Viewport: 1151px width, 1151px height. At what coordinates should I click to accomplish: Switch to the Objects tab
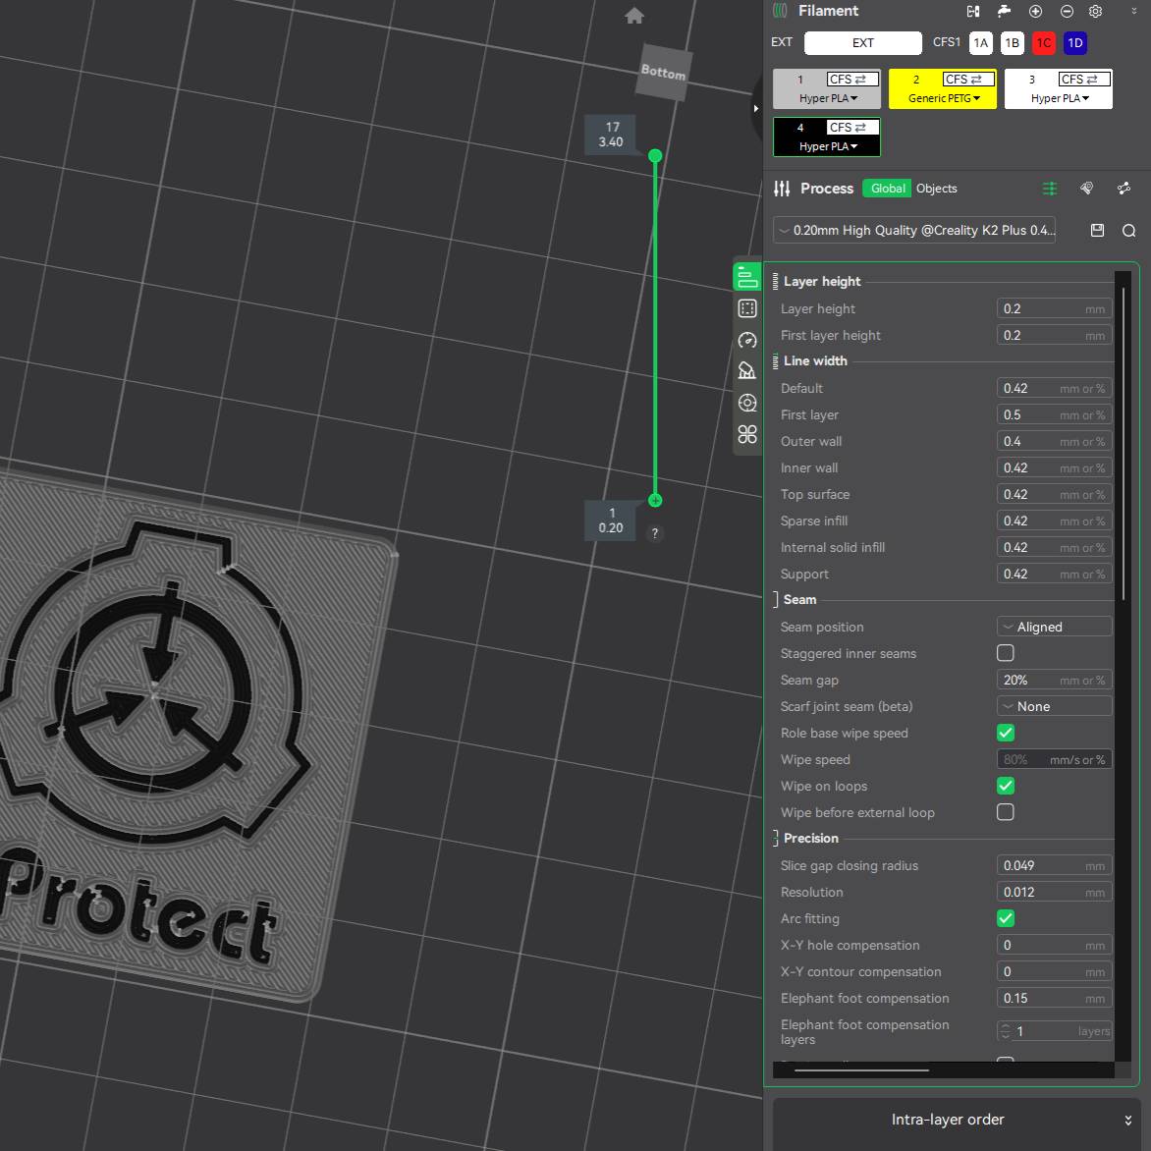(936, 188)
